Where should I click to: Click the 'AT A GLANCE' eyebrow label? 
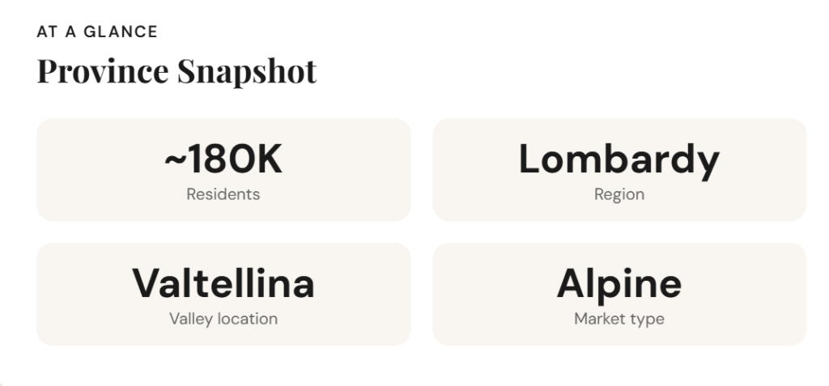(x=97, y=32)
